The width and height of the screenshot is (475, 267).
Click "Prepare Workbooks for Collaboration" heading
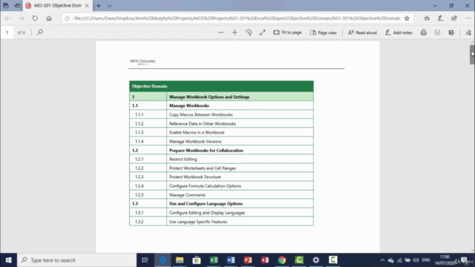tap(206, 150)
